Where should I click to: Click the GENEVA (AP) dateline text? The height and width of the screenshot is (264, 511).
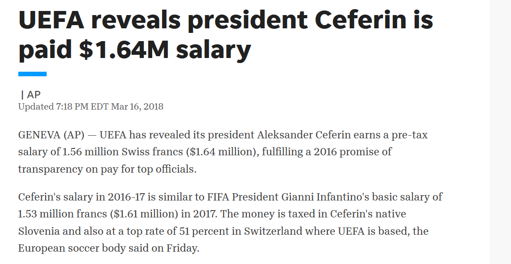tap(51, 135)
